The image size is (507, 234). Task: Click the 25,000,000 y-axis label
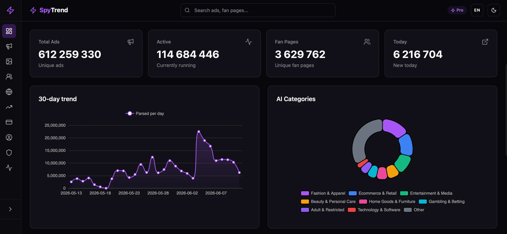point(55,125)
